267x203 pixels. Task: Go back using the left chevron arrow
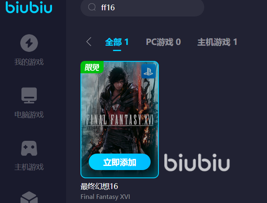89,42
